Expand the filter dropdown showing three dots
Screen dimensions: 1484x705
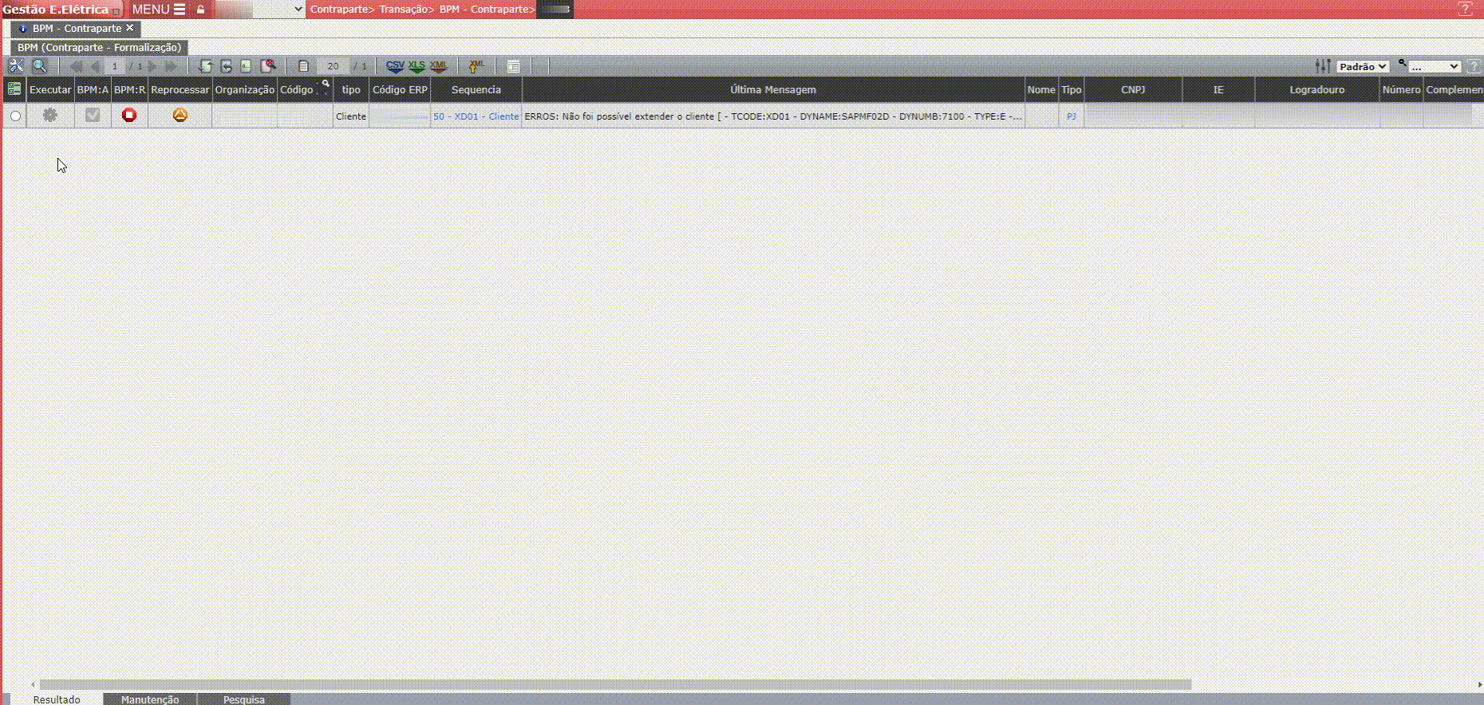[x=1434, y=67]
